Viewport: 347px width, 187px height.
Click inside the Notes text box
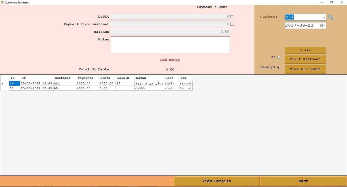170,45
